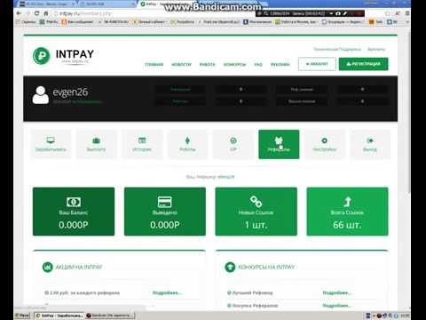Open the Техническая Поддержка link
426x320 pixels.
click(337, 49)
